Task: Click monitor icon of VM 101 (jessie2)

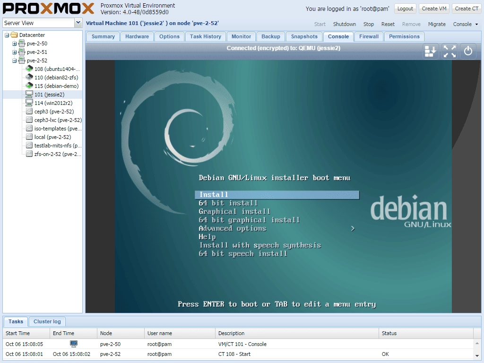Action: coord(29,94)
